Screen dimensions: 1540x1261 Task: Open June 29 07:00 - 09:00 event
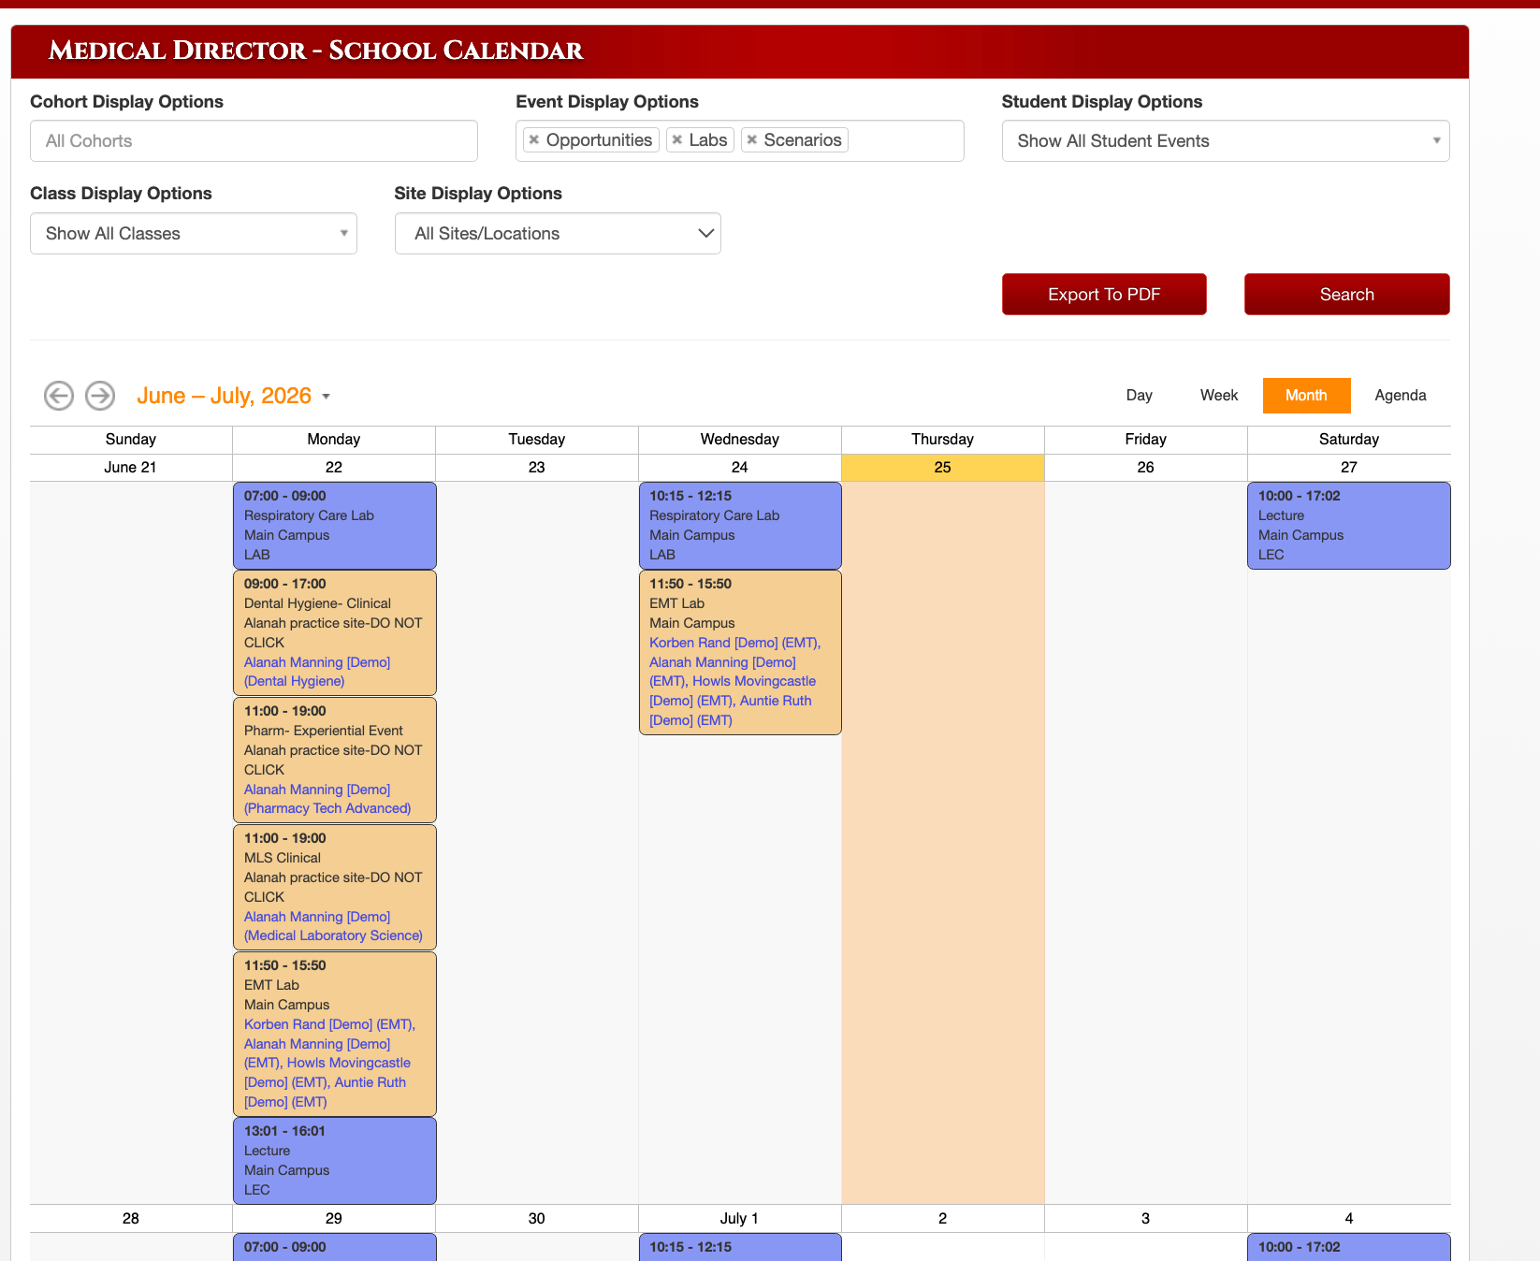tap(335, 1247)
